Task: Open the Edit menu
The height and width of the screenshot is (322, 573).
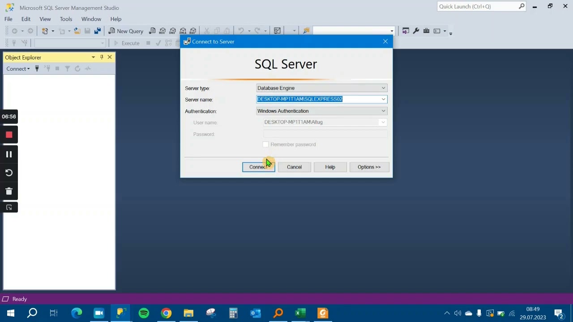Action: pyautogui.click(x=26, y=19)
